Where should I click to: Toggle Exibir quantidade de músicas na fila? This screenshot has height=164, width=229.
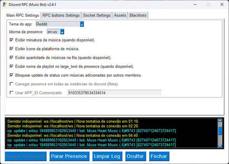(11, 58)
